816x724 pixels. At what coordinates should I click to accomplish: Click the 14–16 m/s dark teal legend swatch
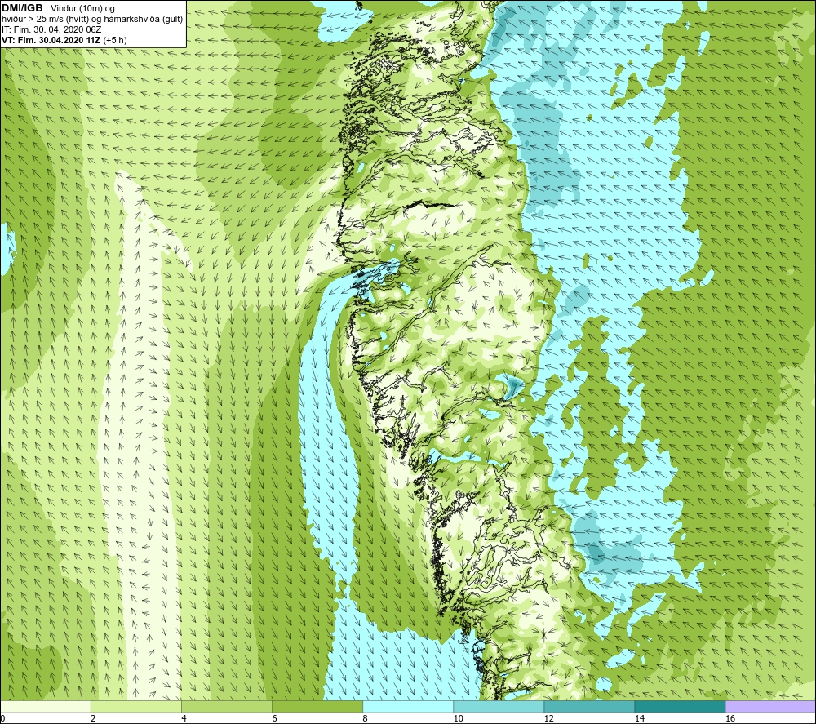680,707
